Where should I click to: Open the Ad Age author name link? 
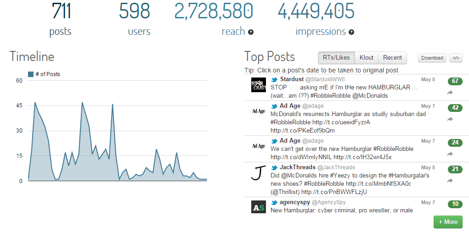(290, 106)
